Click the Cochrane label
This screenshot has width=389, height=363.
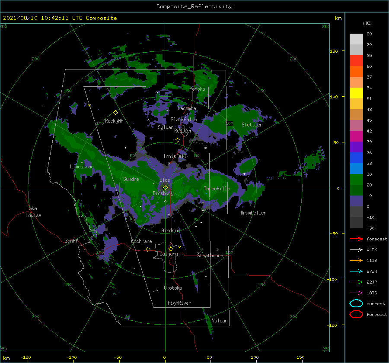[x=141, y=241]
